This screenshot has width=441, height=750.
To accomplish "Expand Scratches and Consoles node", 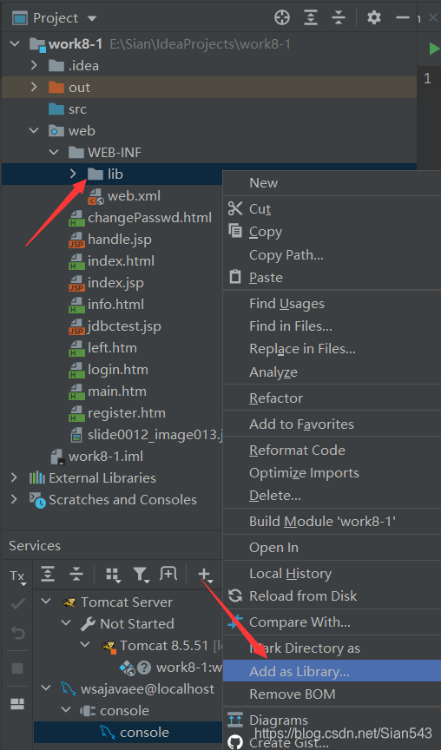I will (x=14, y=499).
